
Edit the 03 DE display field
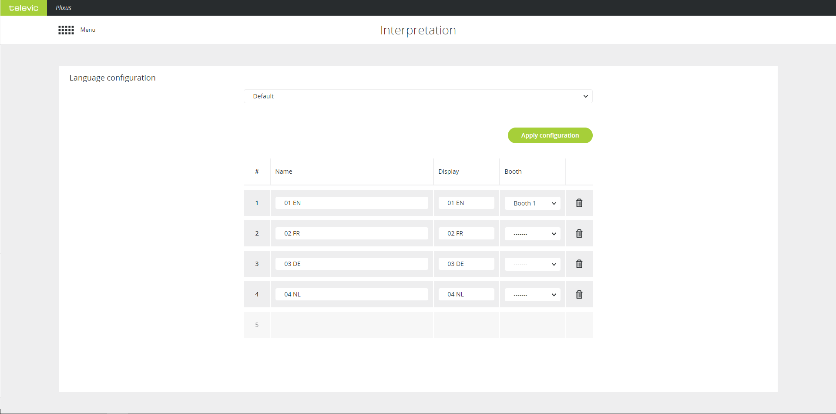(466, 264)
